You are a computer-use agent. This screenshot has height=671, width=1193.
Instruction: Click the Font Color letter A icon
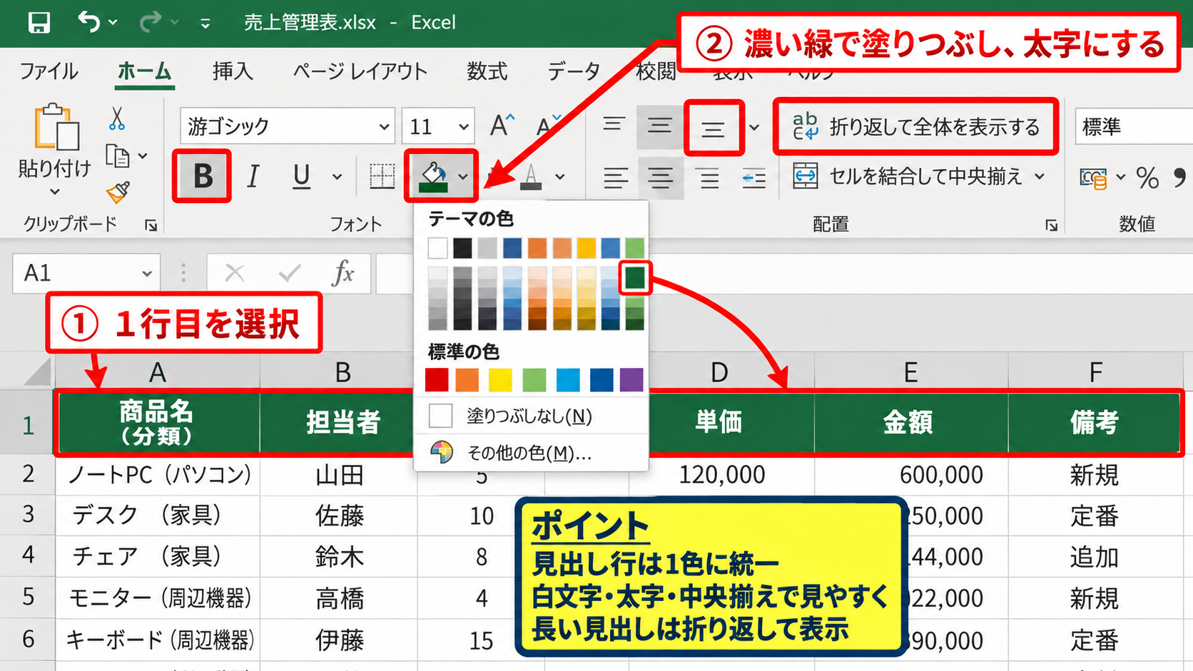(530, 176)
